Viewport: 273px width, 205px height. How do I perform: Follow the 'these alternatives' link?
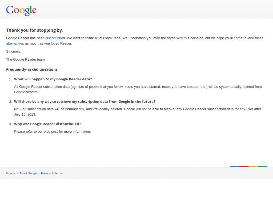[15, 43]
